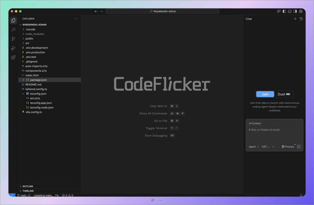Open chat history with the clock icon
The height and width of the screenshot is (205, 314).
click(x=301, y=19)
